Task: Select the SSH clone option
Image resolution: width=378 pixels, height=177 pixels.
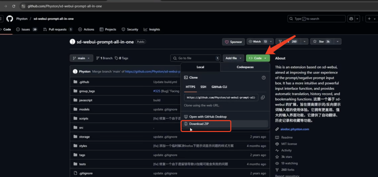Action: [203, 87]
